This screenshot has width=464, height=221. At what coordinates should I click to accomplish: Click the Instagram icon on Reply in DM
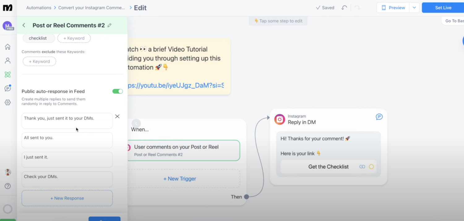pos(279,119)
